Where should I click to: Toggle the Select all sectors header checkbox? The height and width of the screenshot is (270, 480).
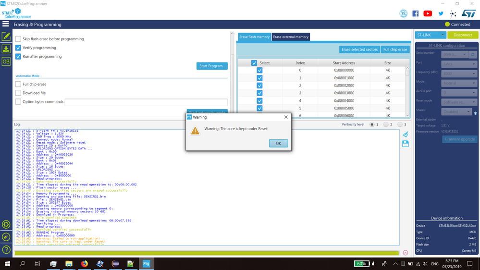coord(254,63)
